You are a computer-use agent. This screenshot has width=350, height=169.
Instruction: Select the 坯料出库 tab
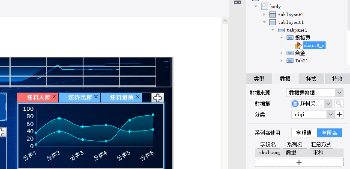(79, 98)
